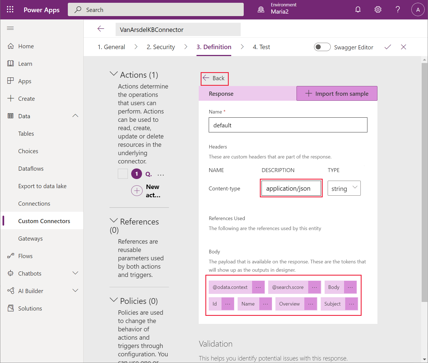The height and width of the screenshot is (363, 428).
Task: Collapse the References (0) section
Action: (114, 221)
